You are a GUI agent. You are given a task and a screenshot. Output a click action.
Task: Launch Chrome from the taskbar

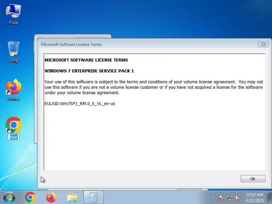click(x=30, y=198)
